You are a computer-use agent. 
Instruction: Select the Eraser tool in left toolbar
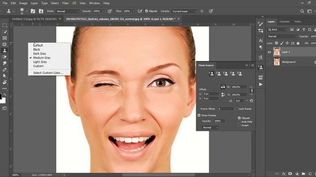coord(4,57)
